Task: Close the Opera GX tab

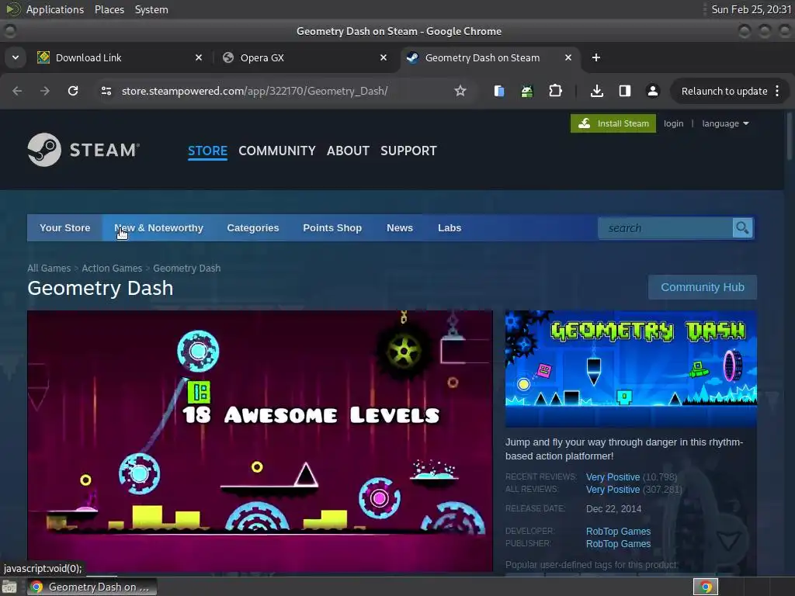Action: click(x=384, y=57)
